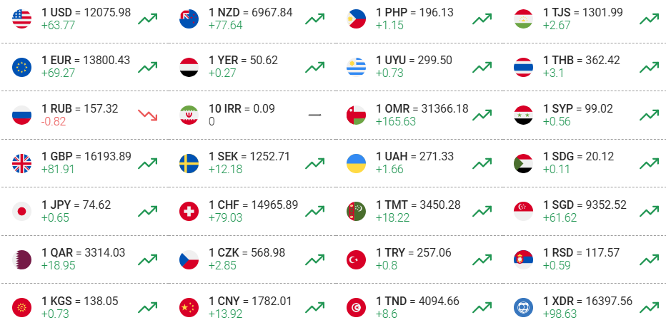
Task: Click the United States flag icon
Action: point(21,19)
